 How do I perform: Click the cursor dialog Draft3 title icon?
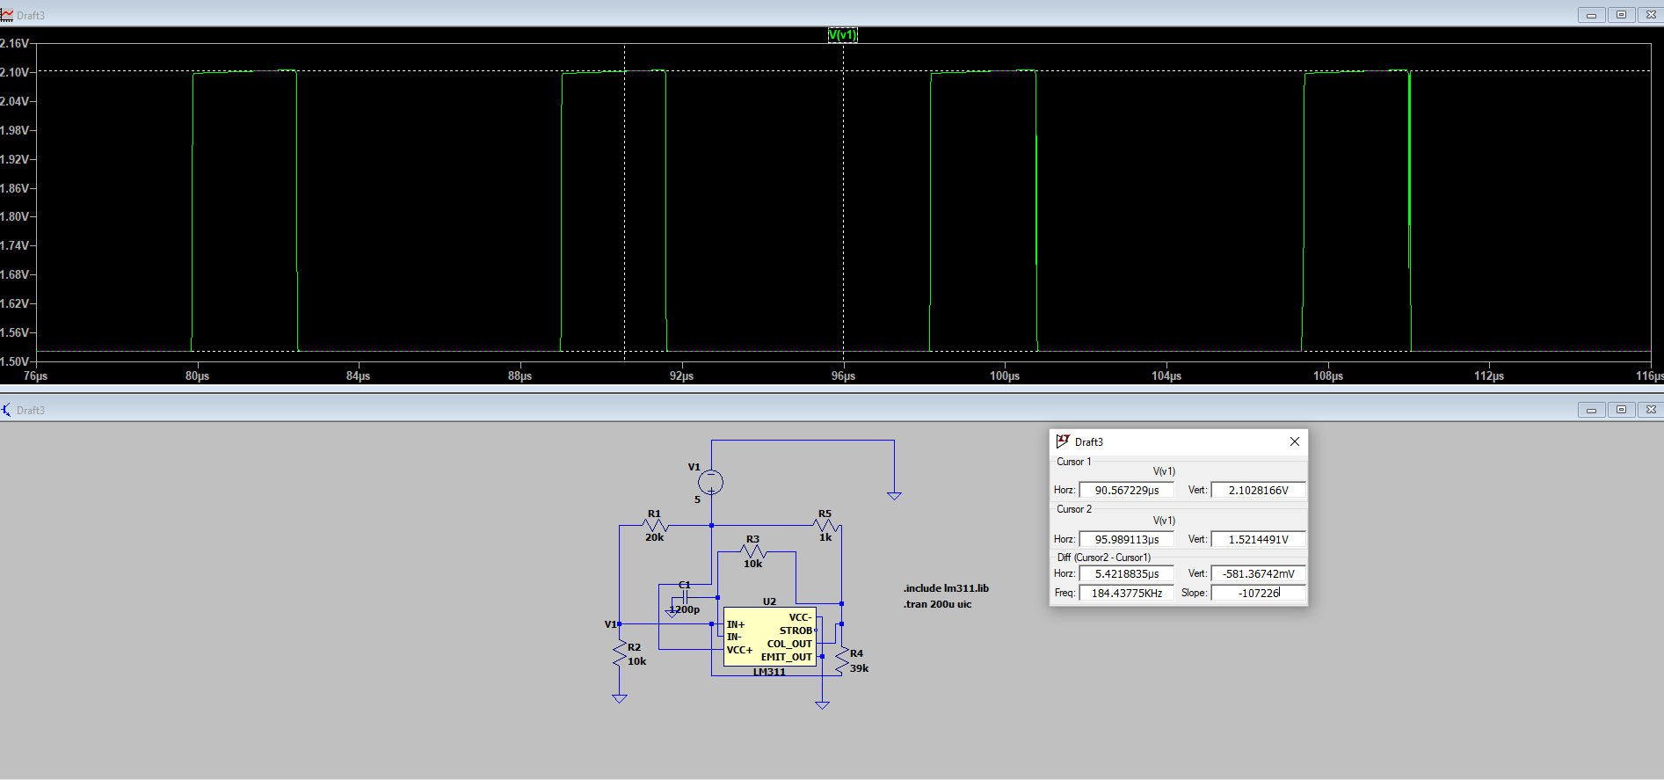click(x=1063, y=441)
